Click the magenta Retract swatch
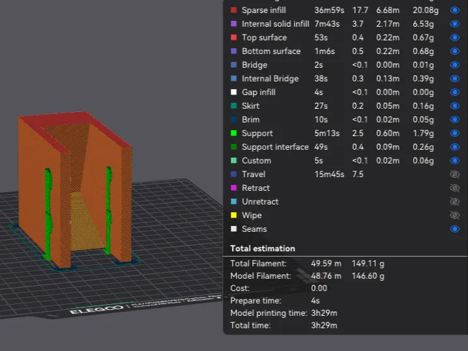 pyautogui.click(x=234, y=188)
